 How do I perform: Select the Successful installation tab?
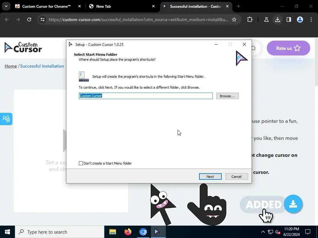195,7
